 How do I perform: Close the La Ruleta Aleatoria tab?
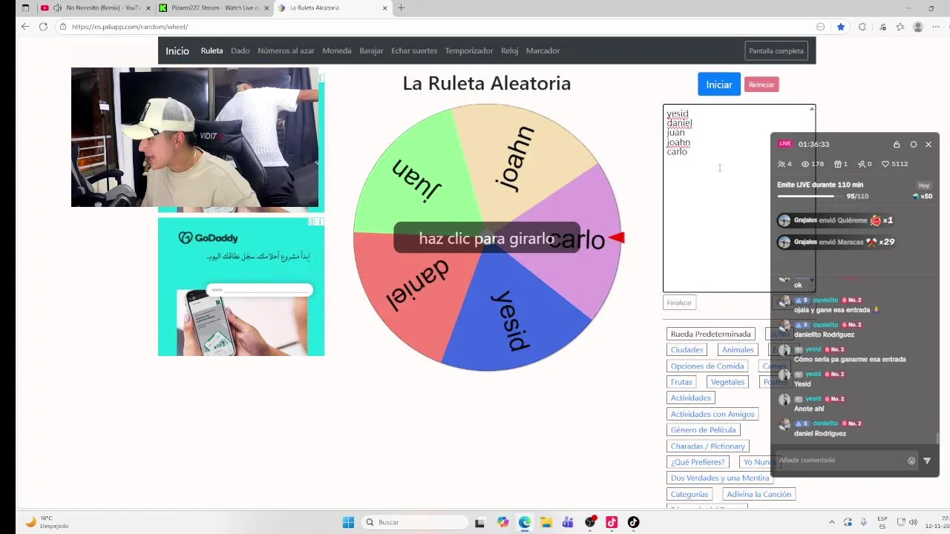click(x=385, y=7)
